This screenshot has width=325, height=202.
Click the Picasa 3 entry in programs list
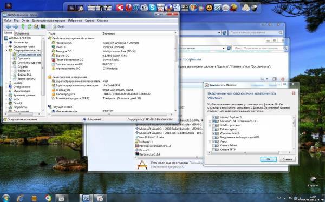click(144, 150)
